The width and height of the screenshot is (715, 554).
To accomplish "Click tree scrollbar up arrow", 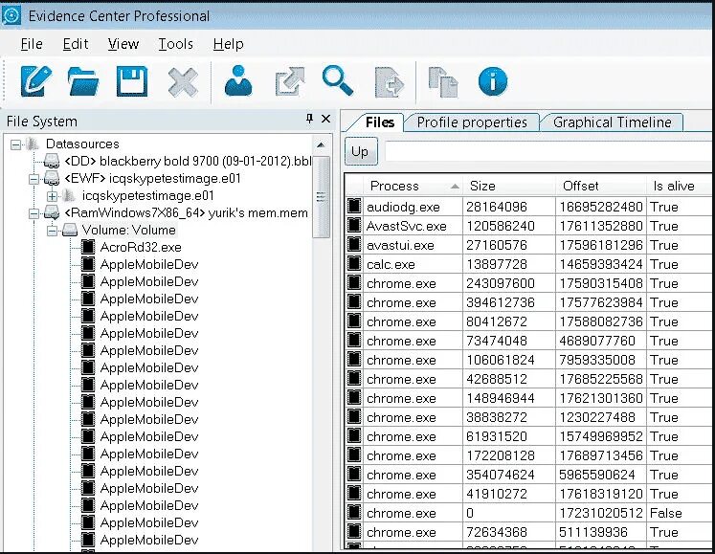I will click(321, 145).
